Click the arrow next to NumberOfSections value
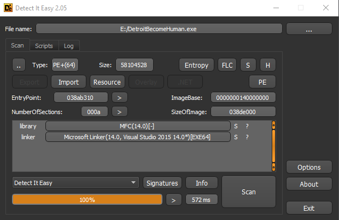The image size is (339, 220). 119,112
